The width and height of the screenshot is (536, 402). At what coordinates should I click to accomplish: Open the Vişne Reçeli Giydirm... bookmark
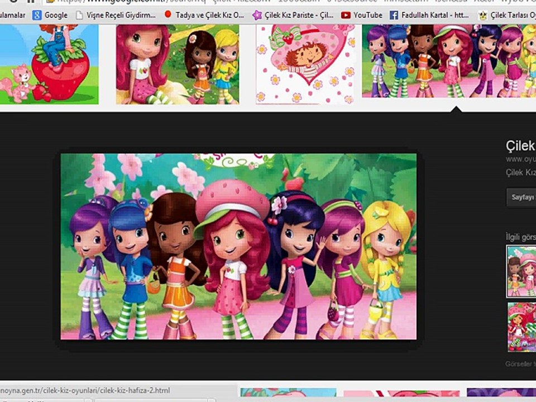pyautogui.click(x=116, y=15)
